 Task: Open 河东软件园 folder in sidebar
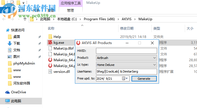click(x=22, y=83)
